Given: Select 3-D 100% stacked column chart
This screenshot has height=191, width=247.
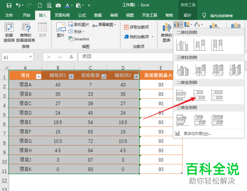Looking at the screenshot, I should click(218, 70).
